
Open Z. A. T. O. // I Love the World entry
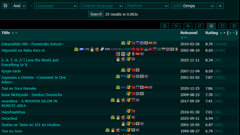coord(30,63)
